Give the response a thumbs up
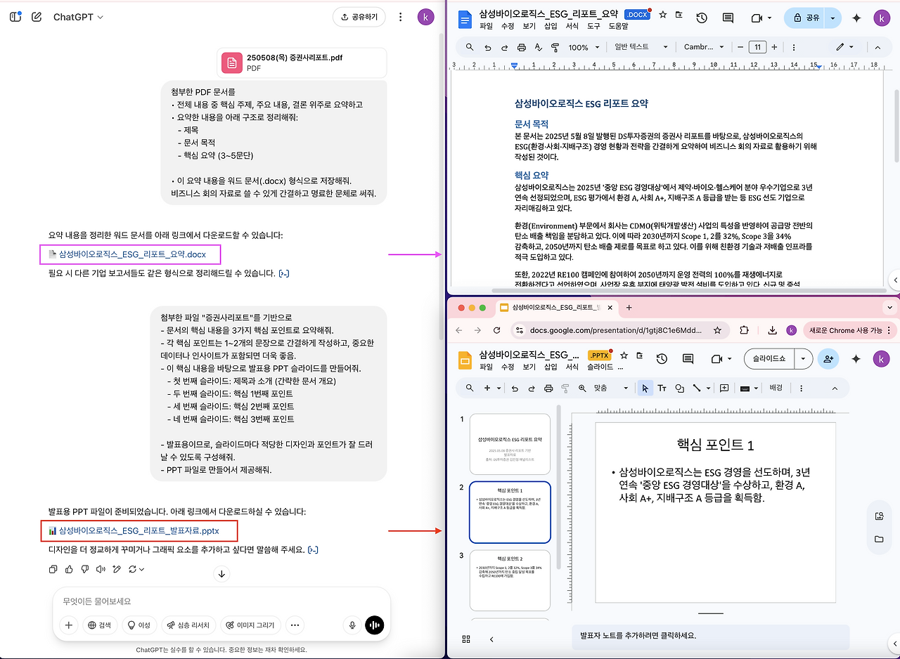The width and height of the screenshot is (900, 659). pyautogui.click(x=69, y=569)
